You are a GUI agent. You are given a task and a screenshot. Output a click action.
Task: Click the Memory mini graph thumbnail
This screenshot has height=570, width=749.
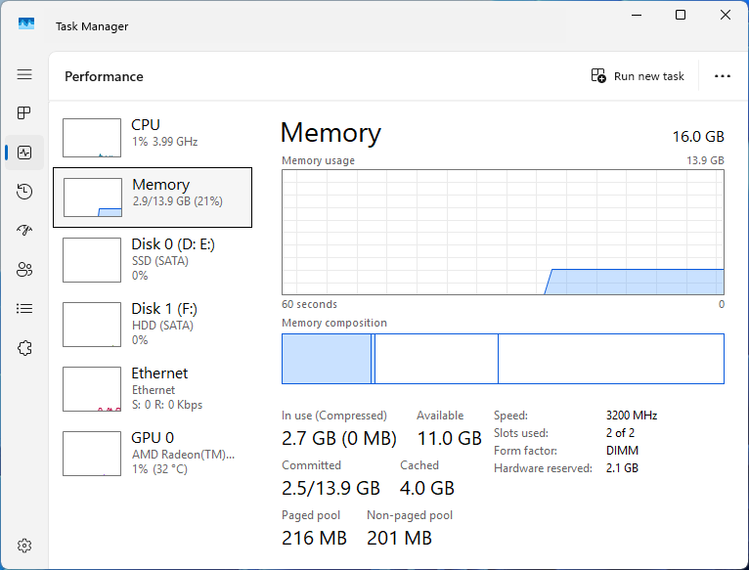click(93, 197)
